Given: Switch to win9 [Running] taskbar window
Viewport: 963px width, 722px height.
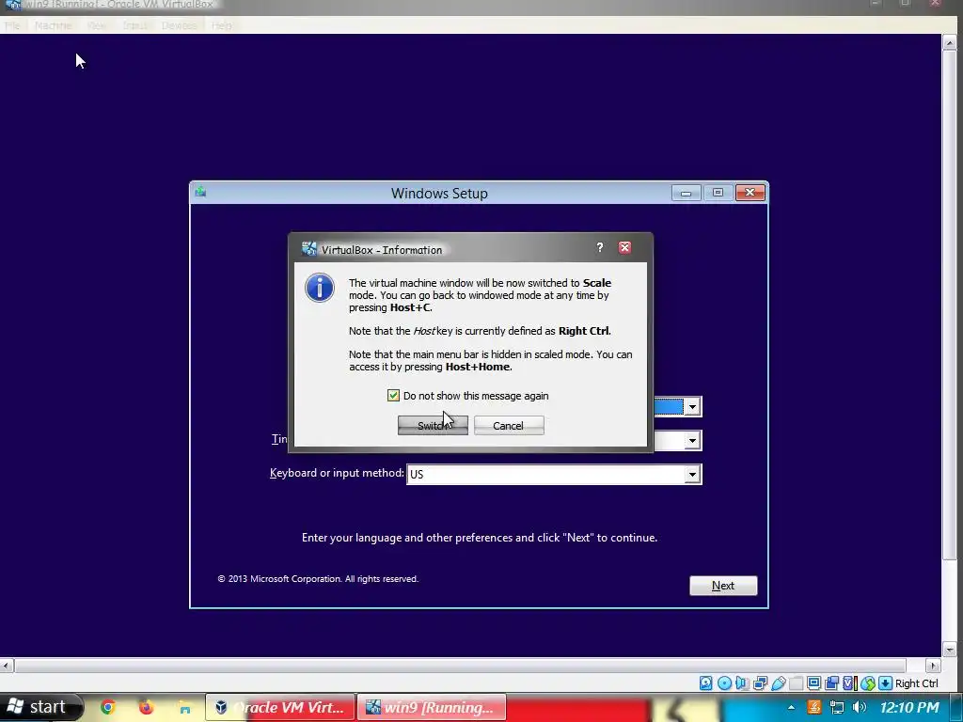Looking at the screenshot, I should coord(431,707).
